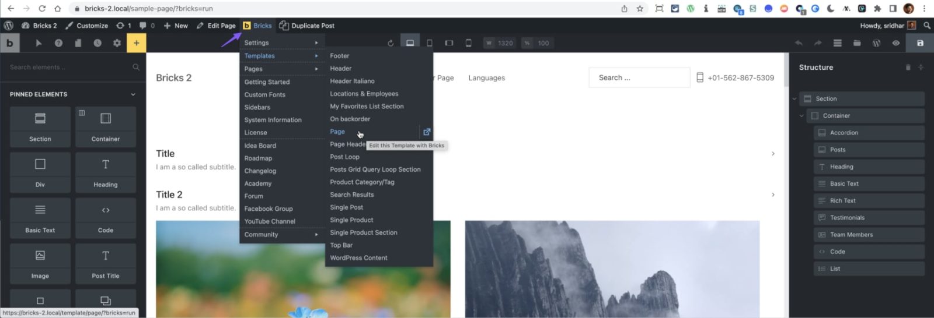Click the yellow add elements plus button
934x318 pixels.
point(136,43)
